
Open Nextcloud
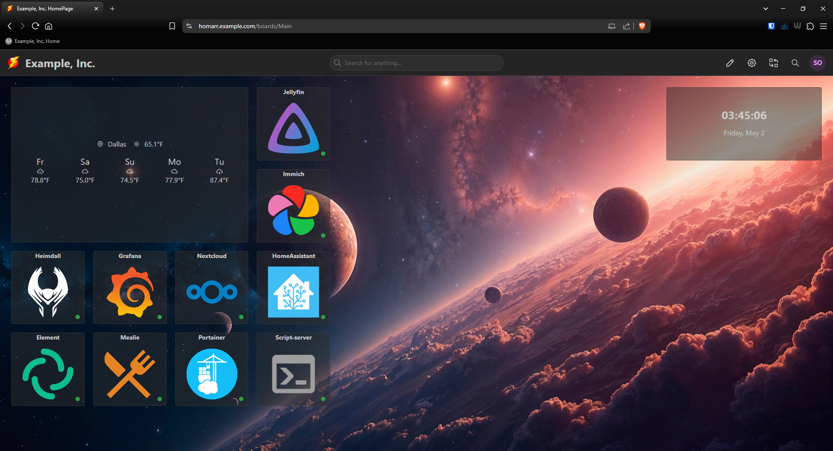(x=211, y=288)
